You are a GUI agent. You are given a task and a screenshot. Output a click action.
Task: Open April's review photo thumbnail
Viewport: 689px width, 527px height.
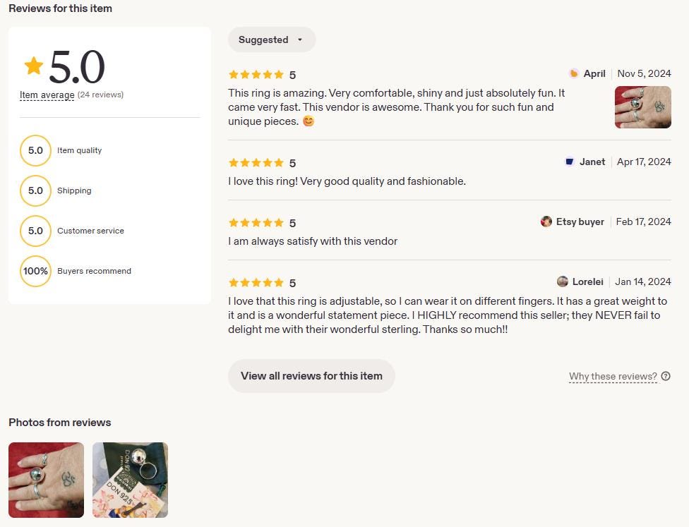(643, 107)
